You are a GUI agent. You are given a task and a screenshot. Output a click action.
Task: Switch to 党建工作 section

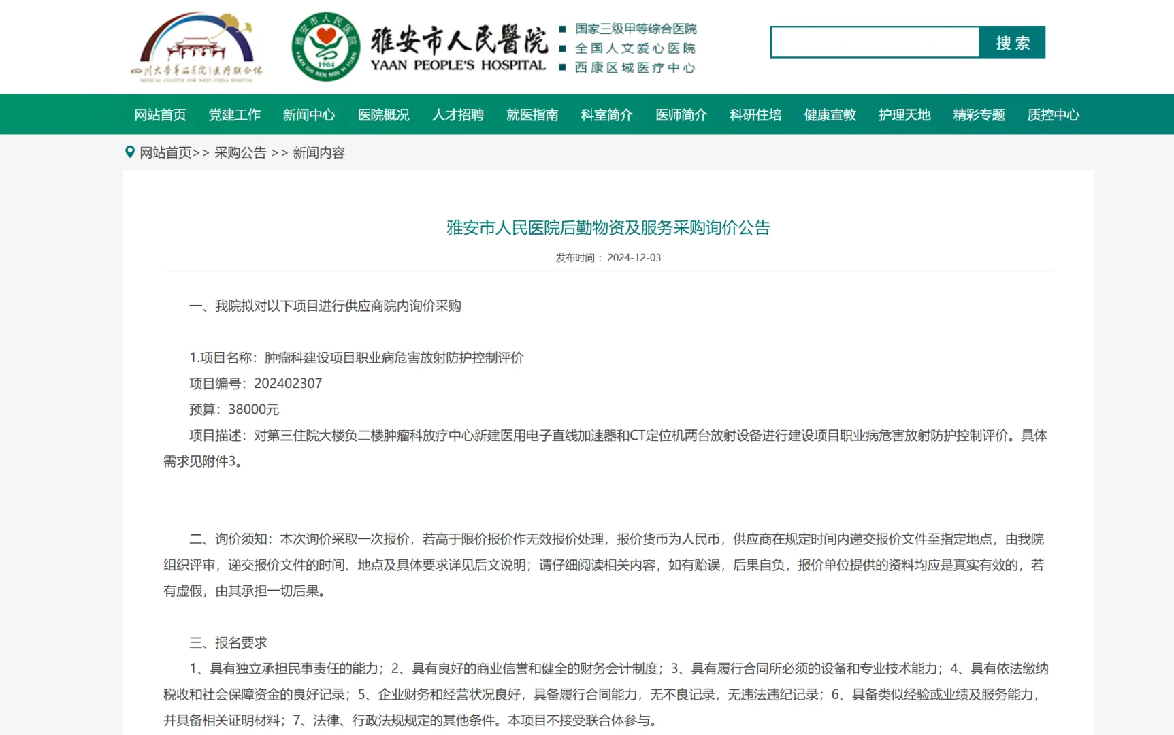point(234,115)
